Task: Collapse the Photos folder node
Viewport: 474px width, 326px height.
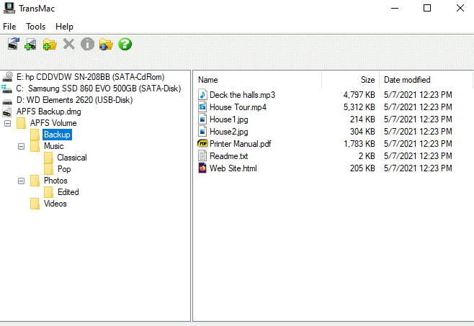Action: coord(22,181)
